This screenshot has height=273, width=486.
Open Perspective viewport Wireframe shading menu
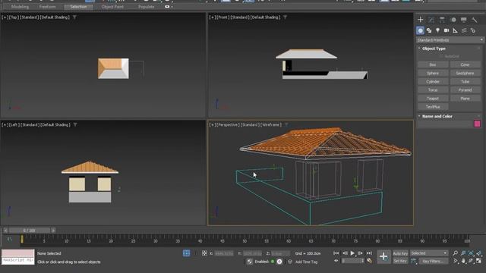click(271, 124)
